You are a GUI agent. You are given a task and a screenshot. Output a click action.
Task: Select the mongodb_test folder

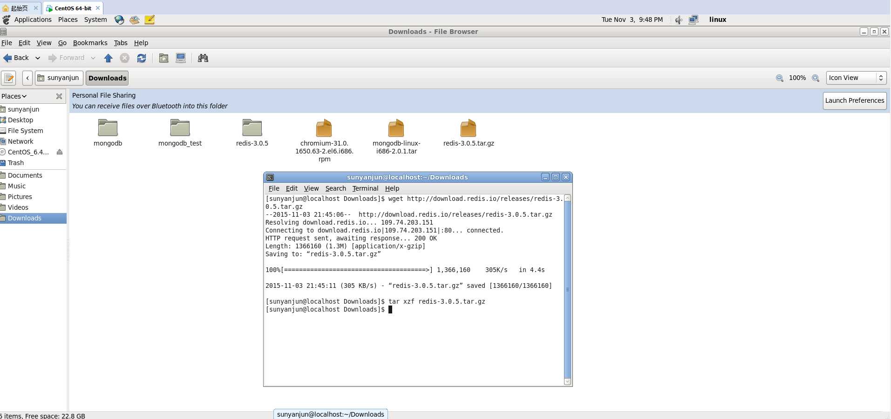point(180,133)
